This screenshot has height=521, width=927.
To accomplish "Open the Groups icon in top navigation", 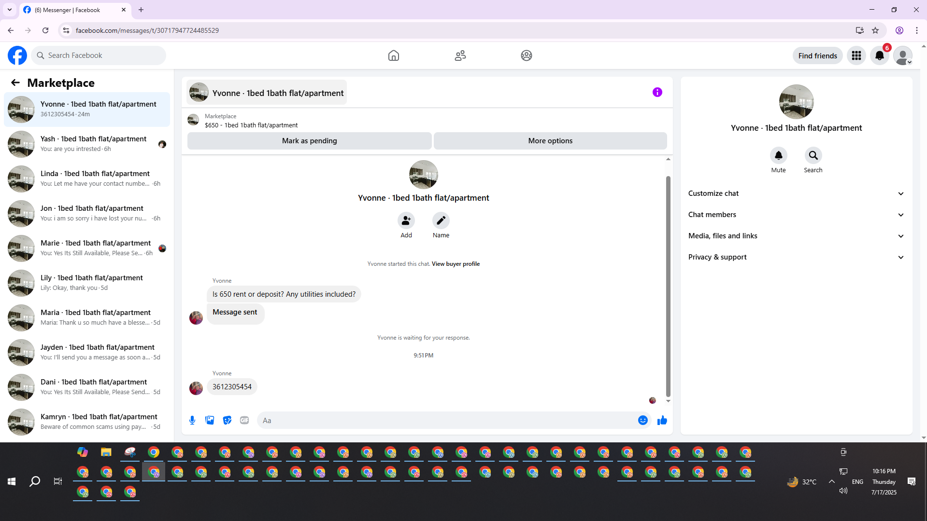I will tap(527, 55).
